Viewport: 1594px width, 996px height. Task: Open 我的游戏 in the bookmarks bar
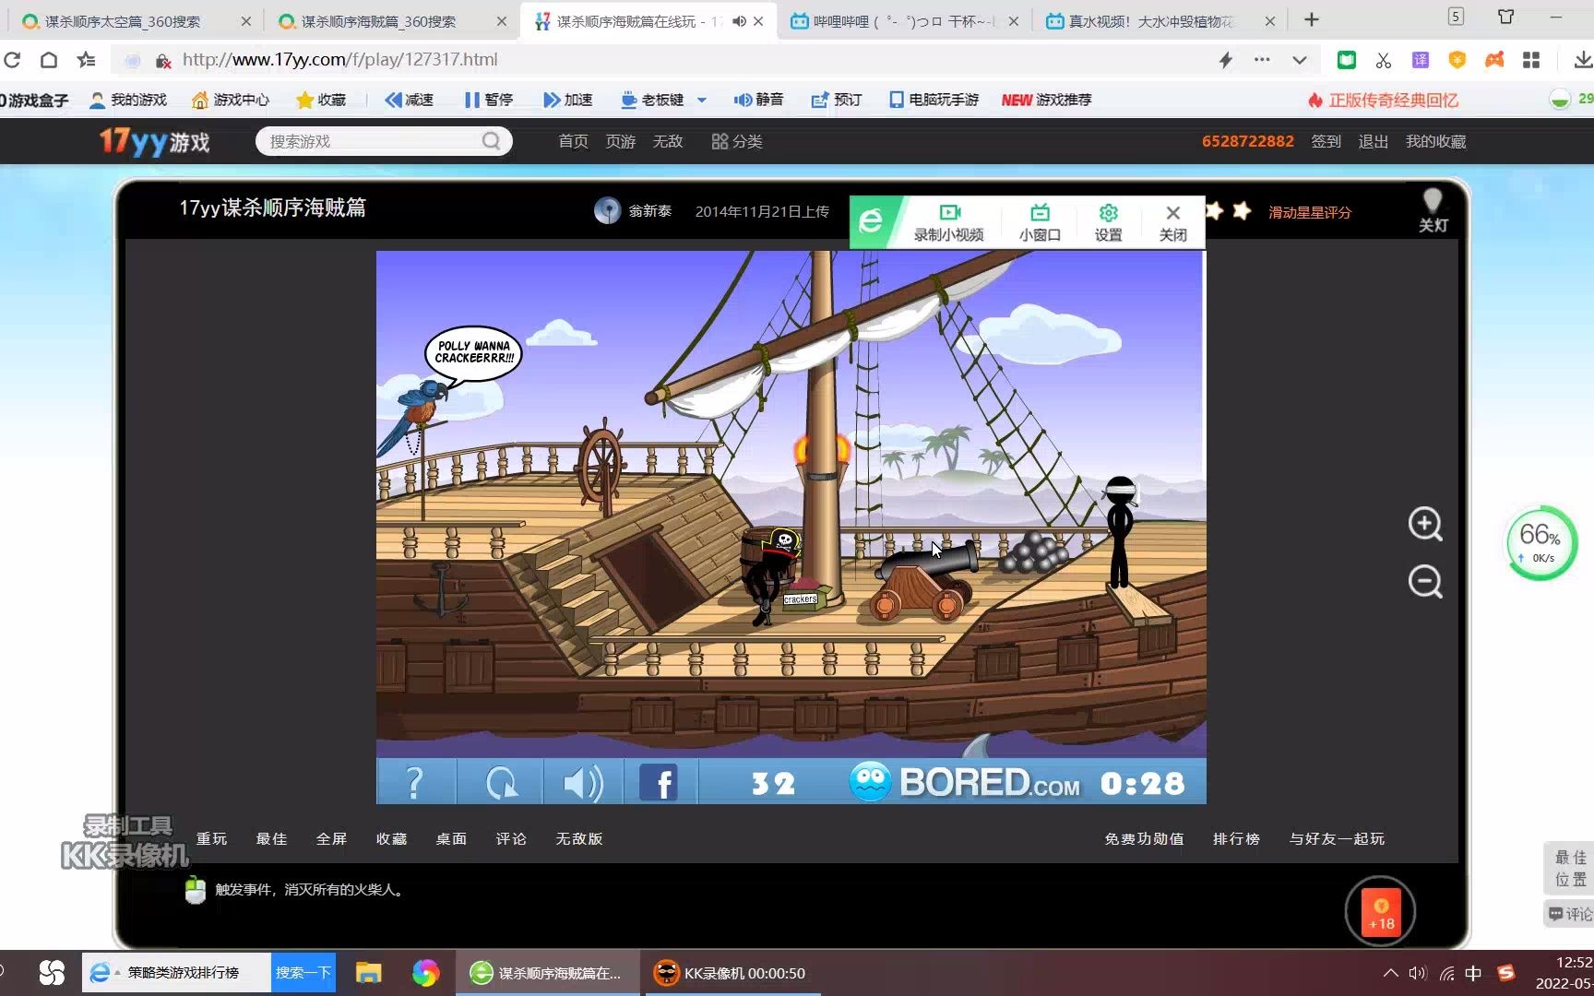click(128, 100)
